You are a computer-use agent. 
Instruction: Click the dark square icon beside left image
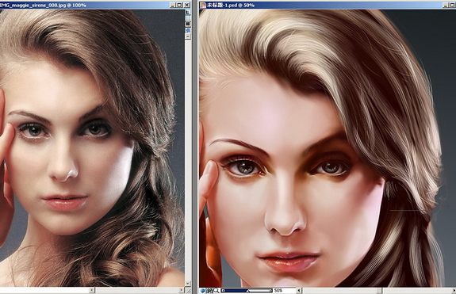(x=188, y=24)
